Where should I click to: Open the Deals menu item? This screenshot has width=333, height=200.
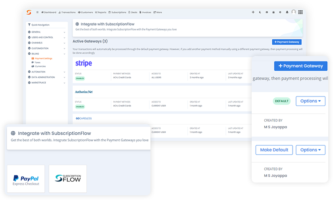133,12
